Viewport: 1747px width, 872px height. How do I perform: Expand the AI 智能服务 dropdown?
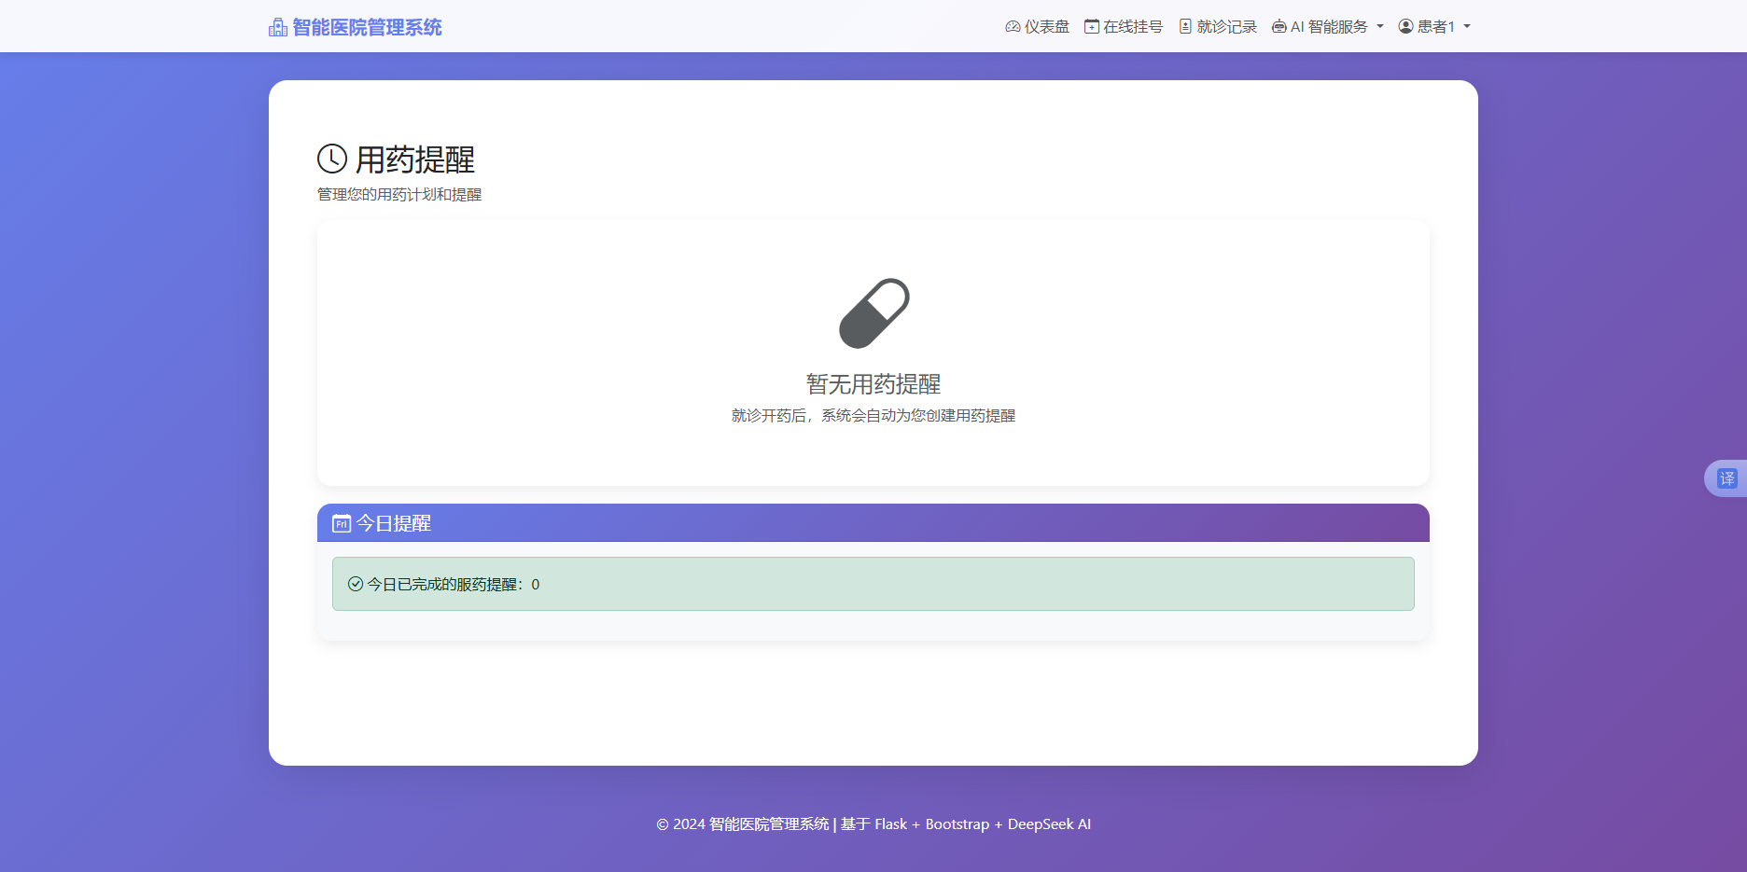1327,26
